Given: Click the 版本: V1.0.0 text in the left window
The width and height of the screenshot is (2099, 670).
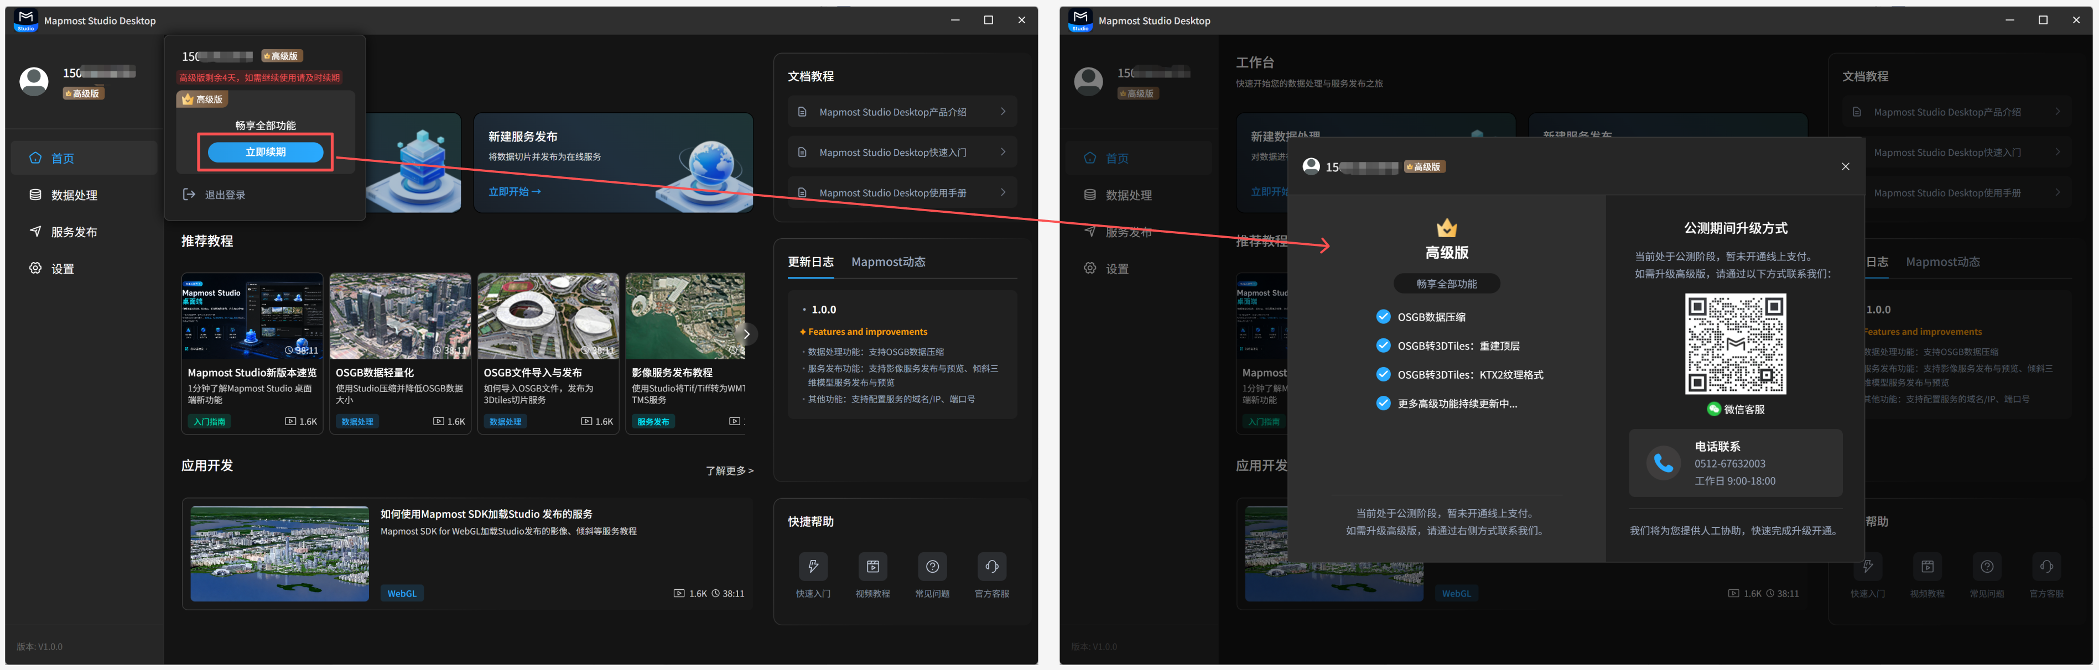Looking at the screenshot, I should tap(39, 647).
